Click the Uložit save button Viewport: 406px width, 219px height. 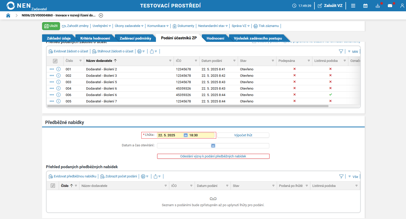[51, 26]
